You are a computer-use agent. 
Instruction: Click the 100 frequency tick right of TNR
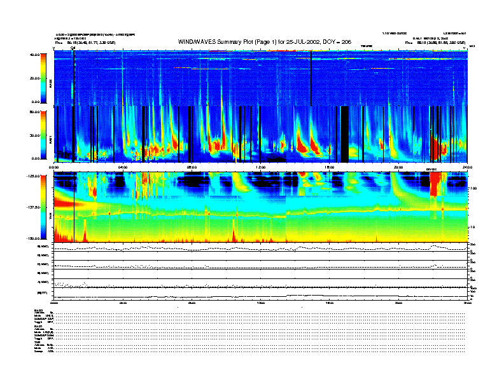click(x=473, y=188)
